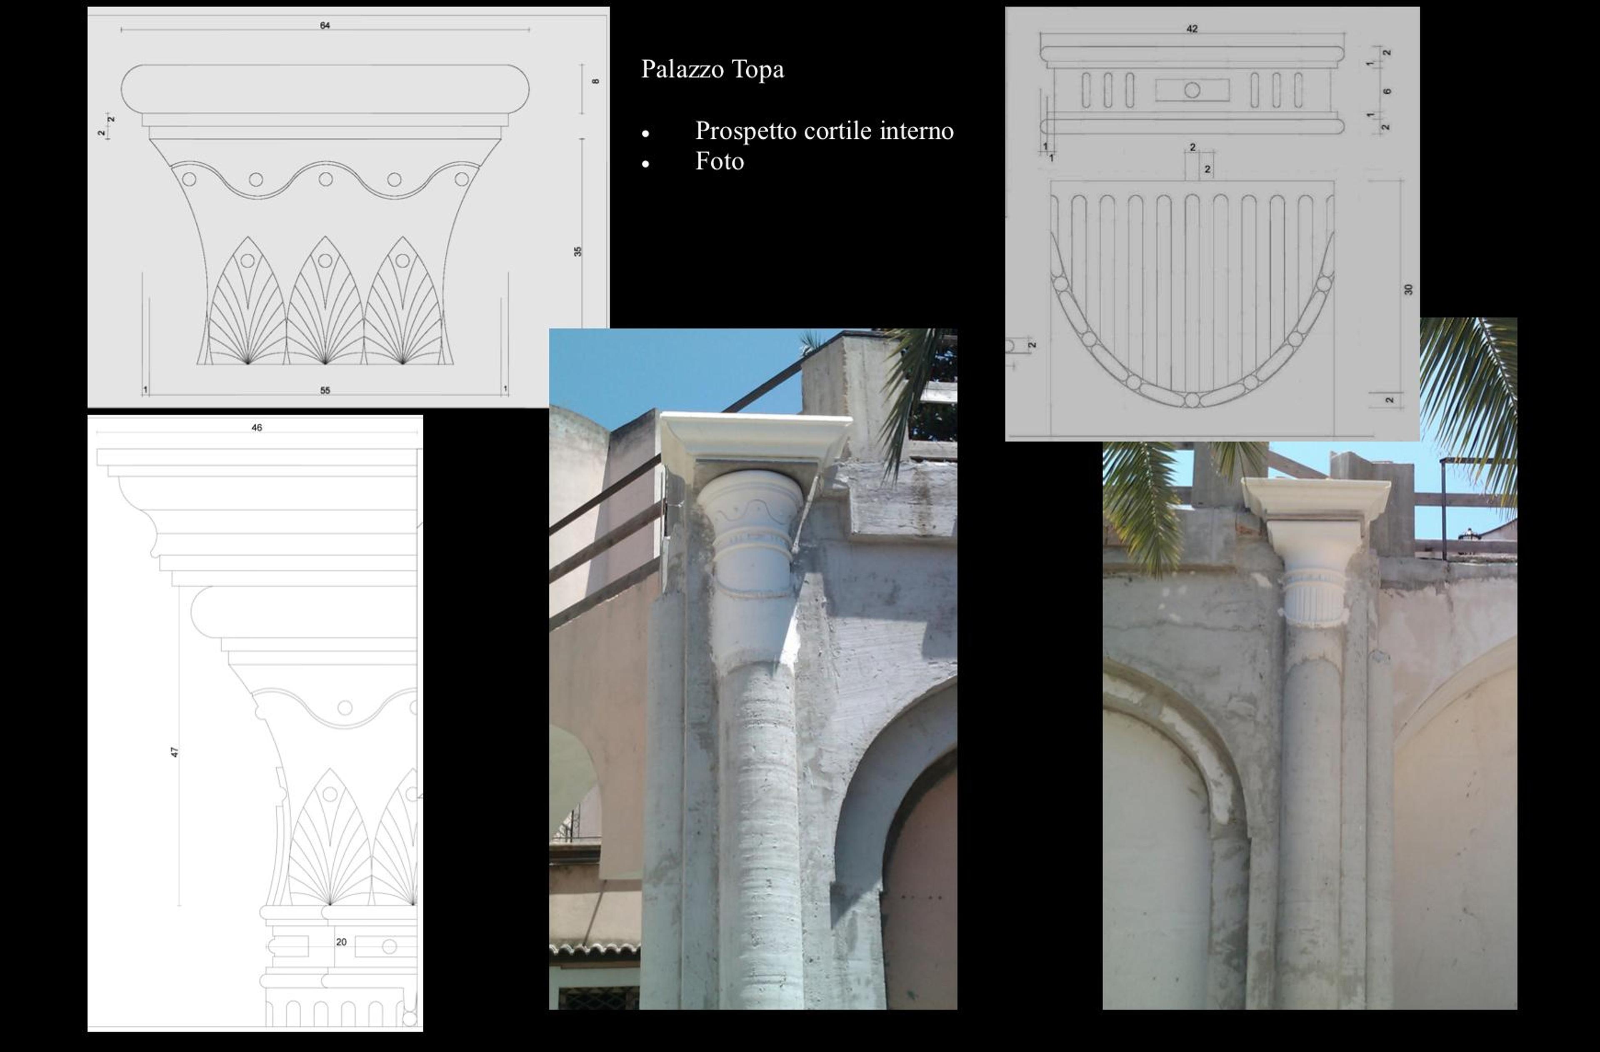Click the 64 width dimension label

[325, 25]
